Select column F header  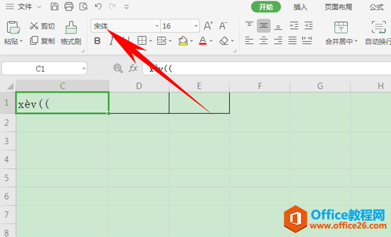tap(260, 86)
